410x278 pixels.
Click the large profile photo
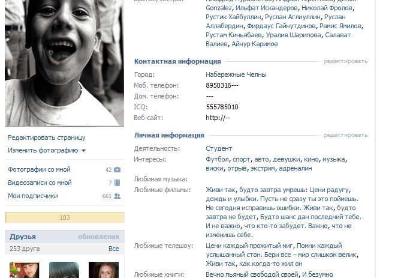(x=64, y=63)
